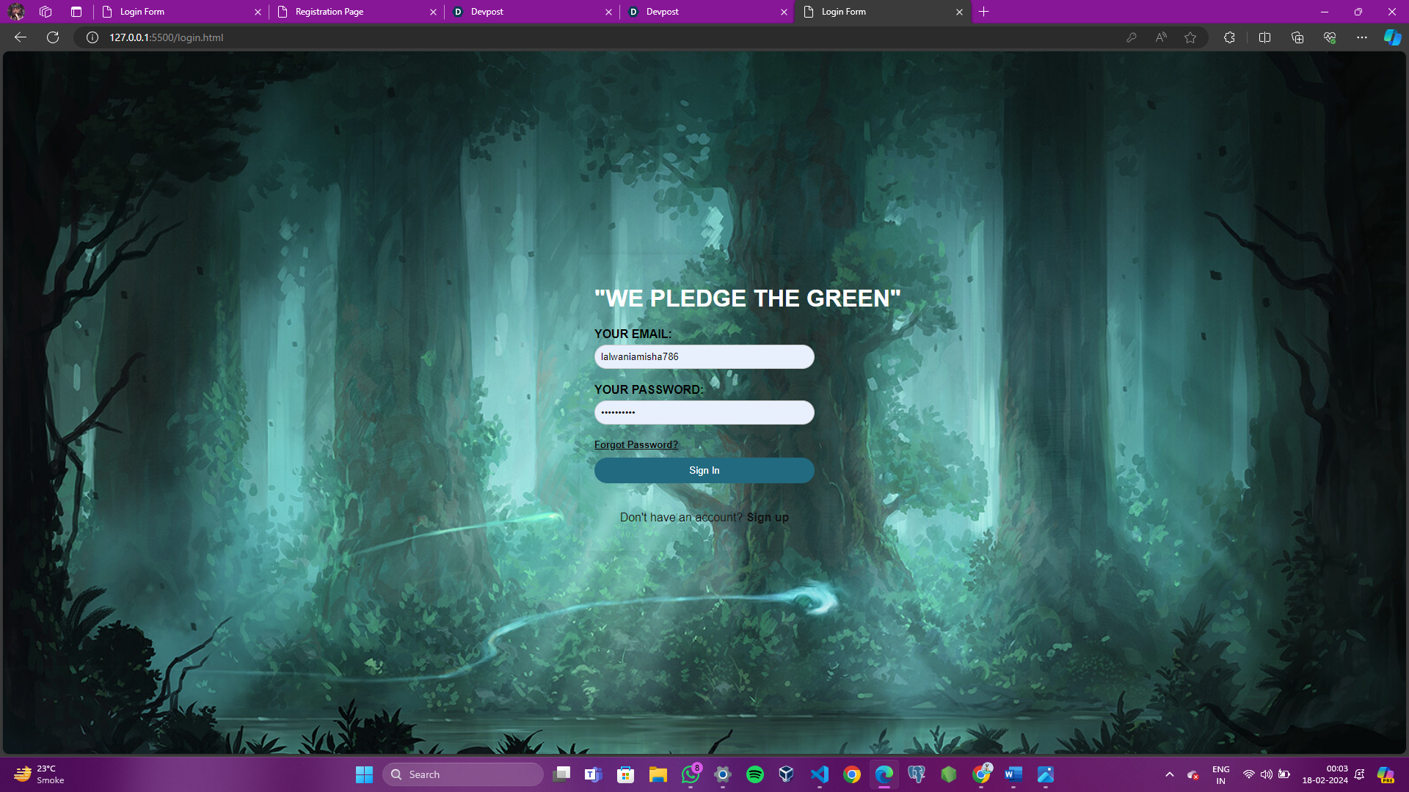Add page to favorites star icon
The width and height of the screenshot is (1409, 792).
tap(1190, 37)
